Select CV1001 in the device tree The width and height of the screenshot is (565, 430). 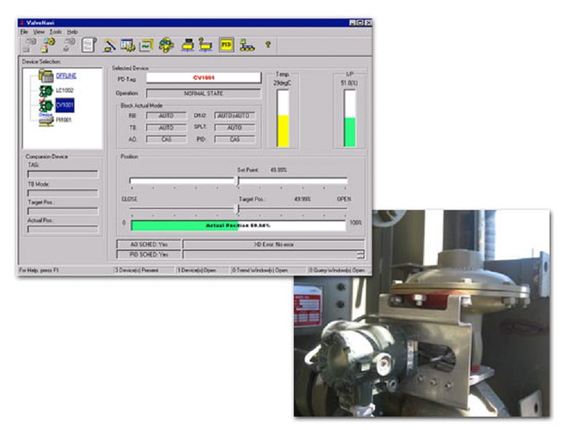tap(65, 105)
